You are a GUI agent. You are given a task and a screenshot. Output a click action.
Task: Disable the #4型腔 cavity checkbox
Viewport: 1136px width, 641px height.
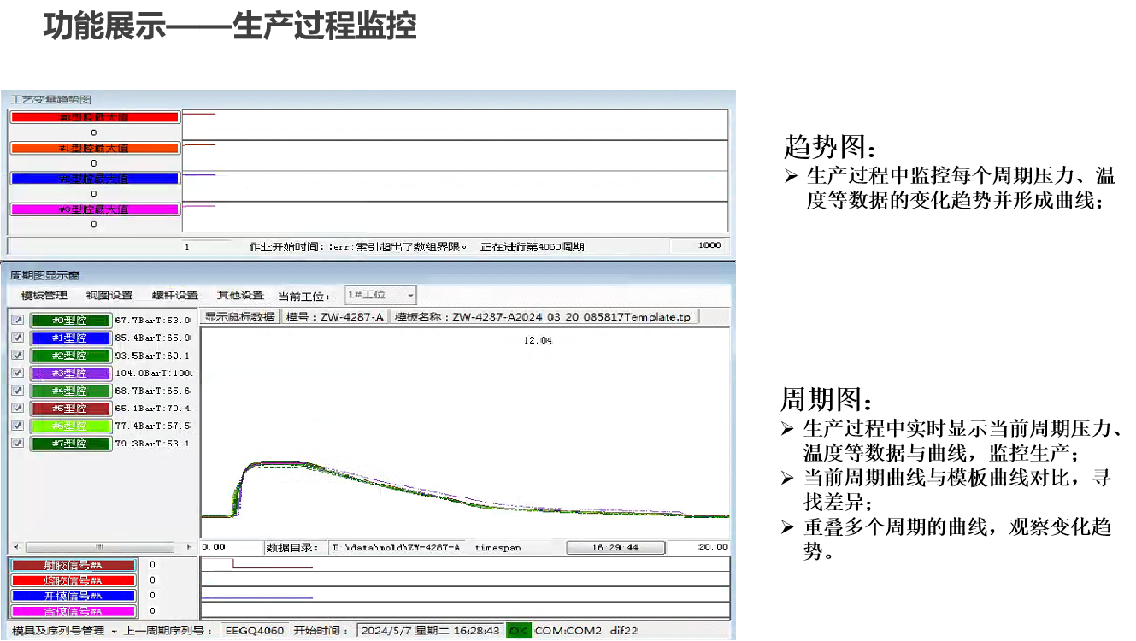(x=18, y=390)
